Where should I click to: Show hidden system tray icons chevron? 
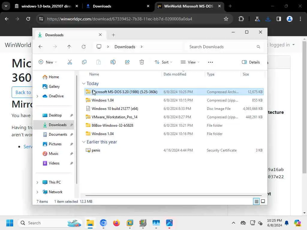(x=233, y=223)
